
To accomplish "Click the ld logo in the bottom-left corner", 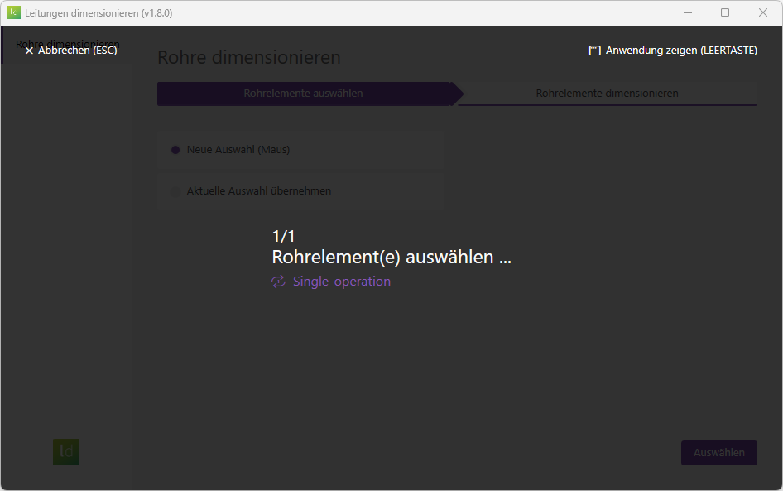I will tap(65, 451).
